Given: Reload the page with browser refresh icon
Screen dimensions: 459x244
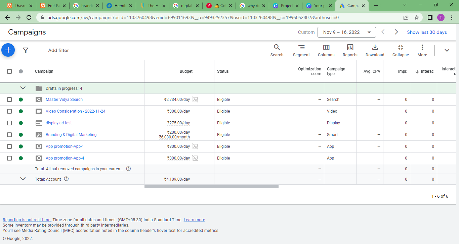Looking at the screenshot, I should tap(29, 17).
